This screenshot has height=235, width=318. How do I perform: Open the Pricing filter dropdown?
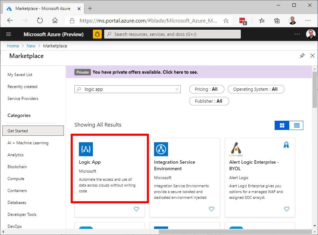[207, 89]
